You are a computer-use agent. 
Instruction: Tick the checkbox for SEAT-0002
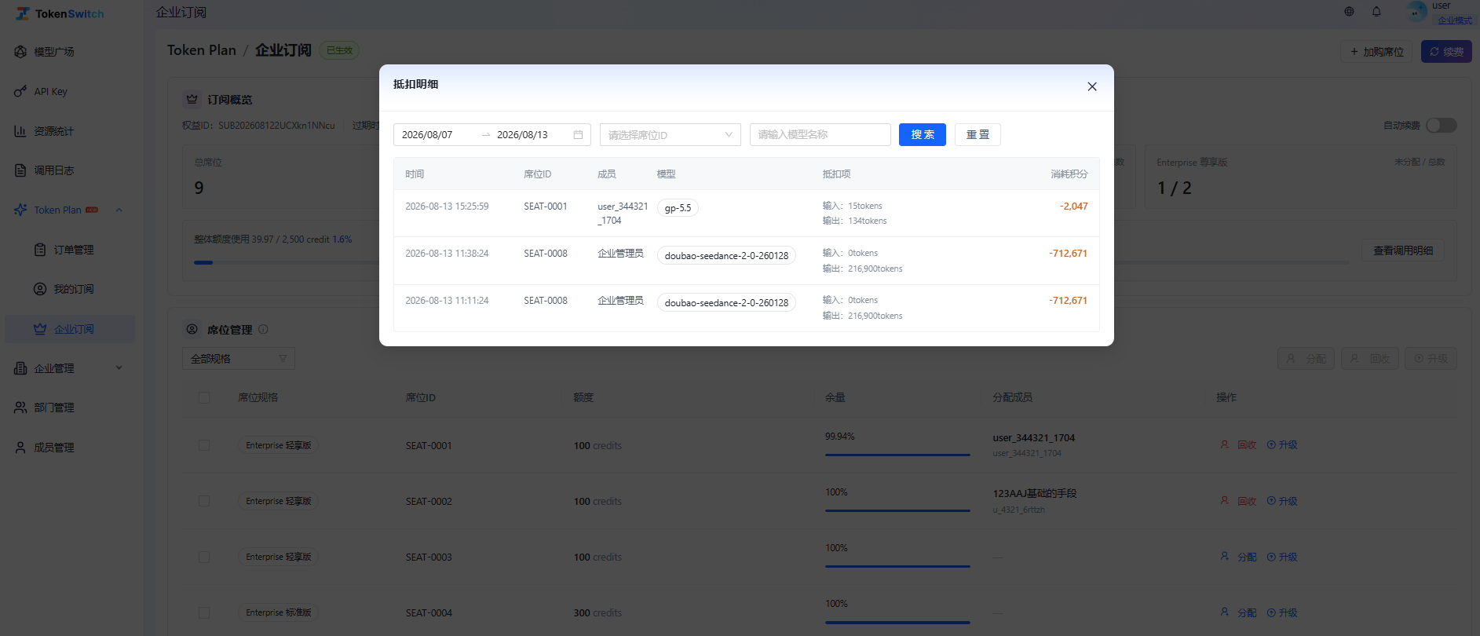tap(204, 501)
